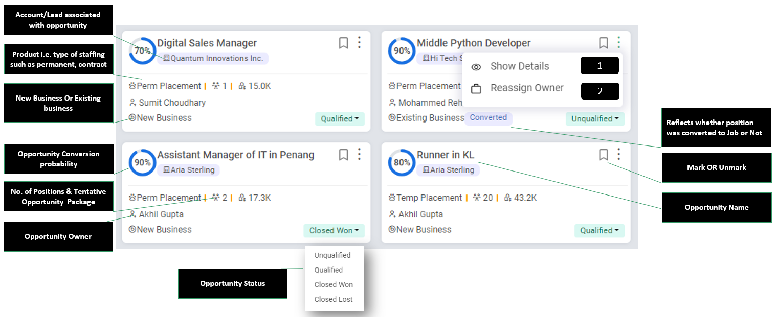Viewport: 777px width, 317px height.
Task: Toggle bookmark on Runner in KL card
Action: click(603, 155)
